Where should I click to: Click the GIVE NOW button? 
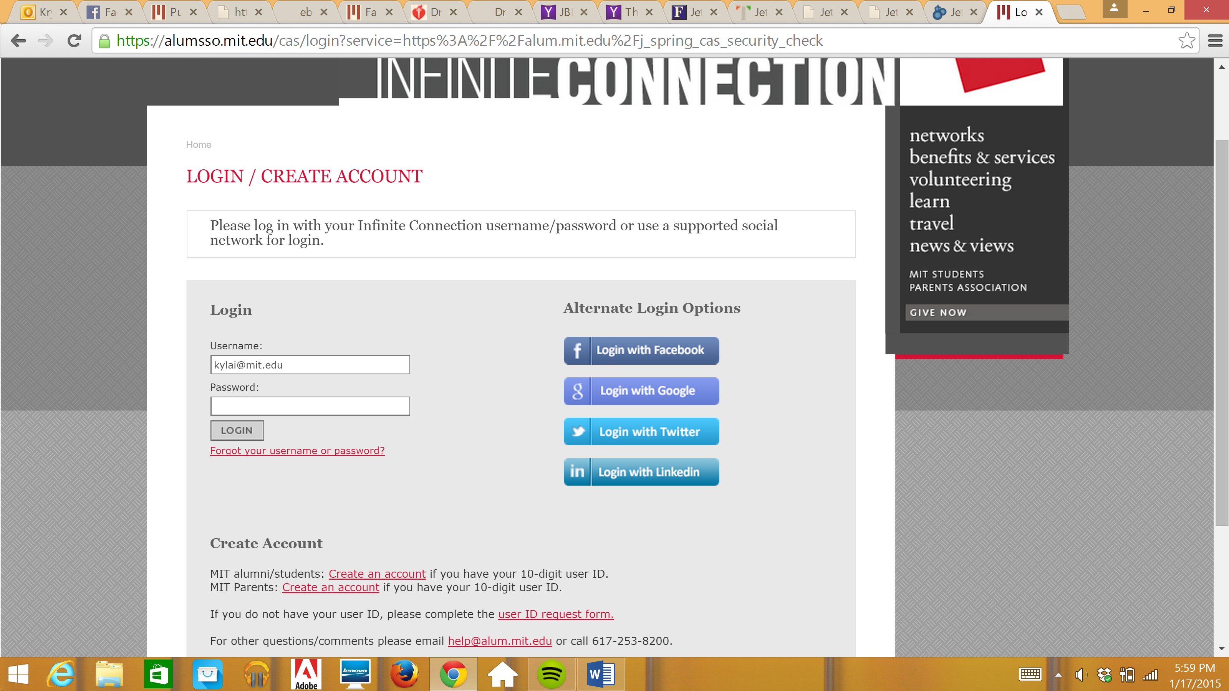987,312
